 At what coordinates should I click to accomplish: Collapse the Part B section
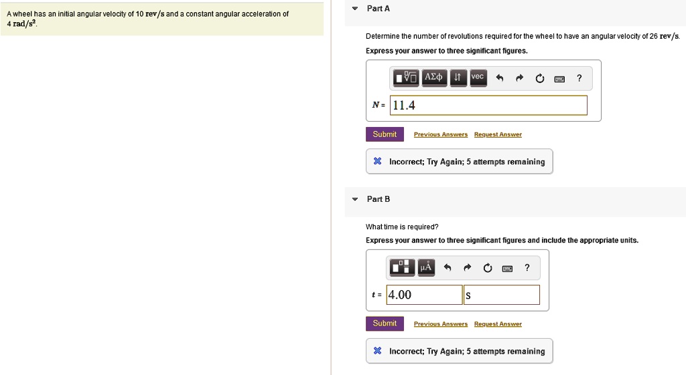pyautogui.click(x=355, y=199)
